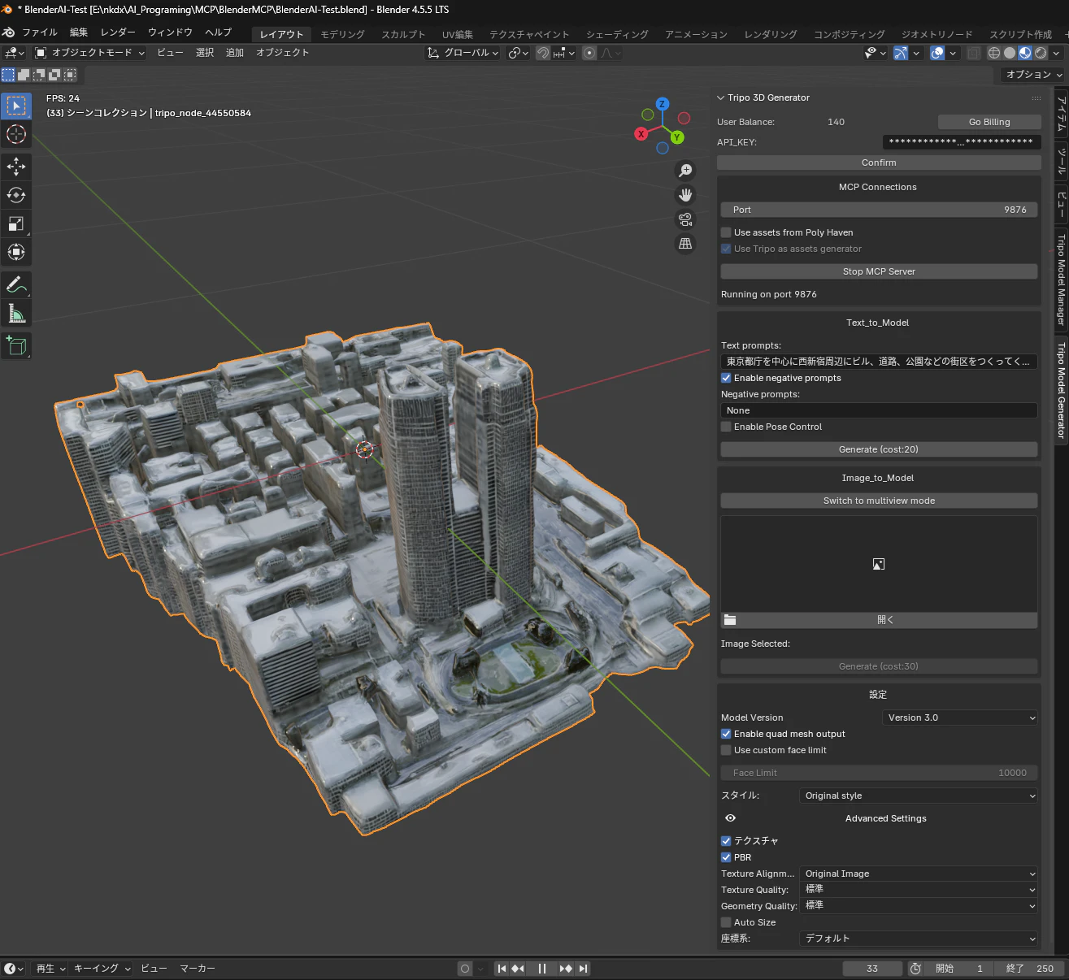Select the 3D Cursor tool
Screen dimensions: 1069x980
click(16, 134)
